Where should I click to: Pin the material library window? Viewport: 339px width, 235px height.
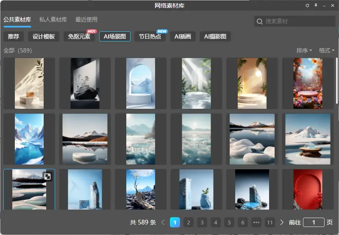pyautogui.click(x=316, y=6)
